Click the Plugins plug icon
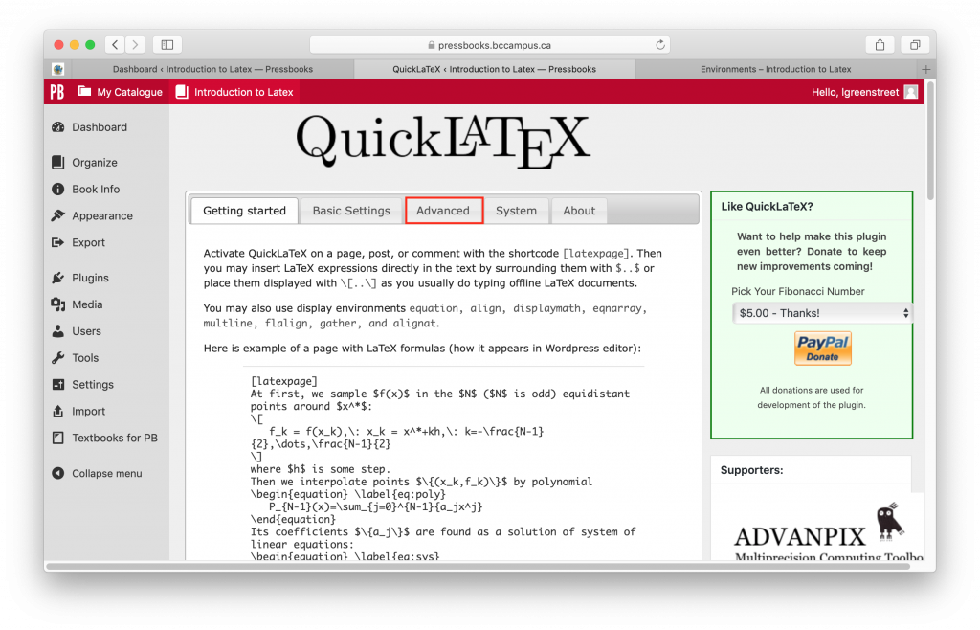The height and width of the screenshot is (630, 980). [58, 278]
